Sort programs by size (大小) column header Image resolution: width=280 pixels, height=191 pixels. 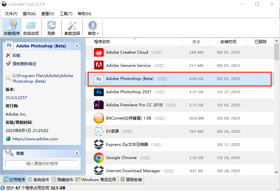196,42
